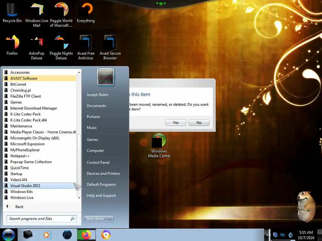Open Control Panel from Start menu
This screenshot has height=241, width=322.
click(98, 163)
